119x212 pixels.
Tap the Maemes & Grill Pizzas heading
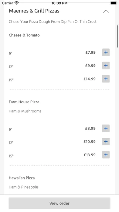point(34,11)
